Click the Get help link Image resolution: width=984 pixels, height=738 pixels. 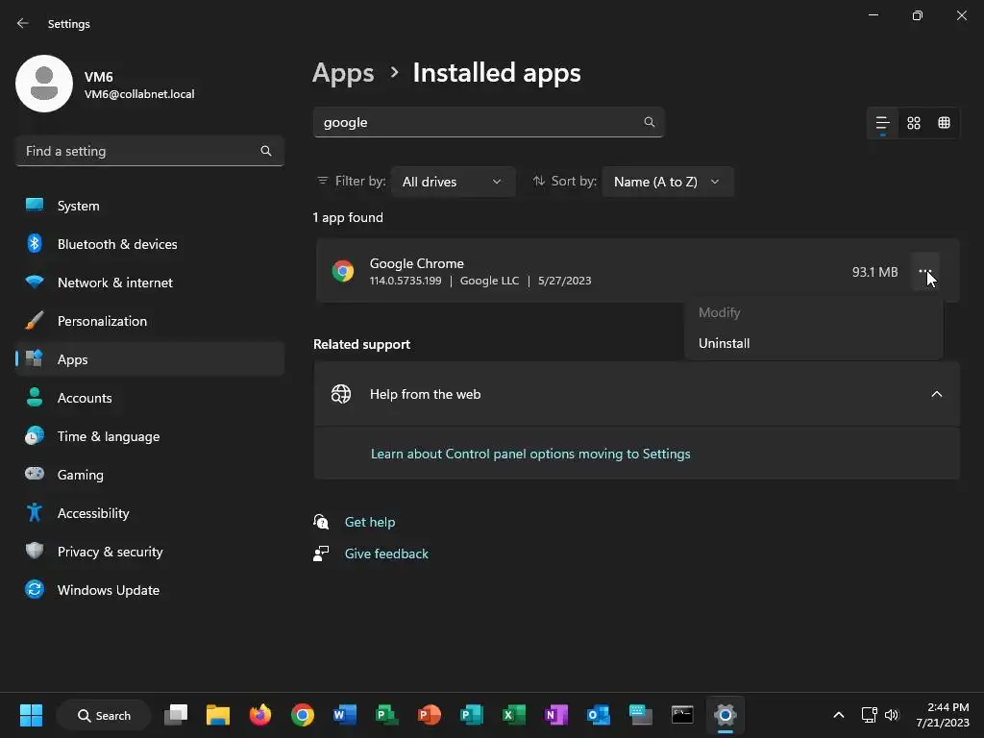pos(370,522)
